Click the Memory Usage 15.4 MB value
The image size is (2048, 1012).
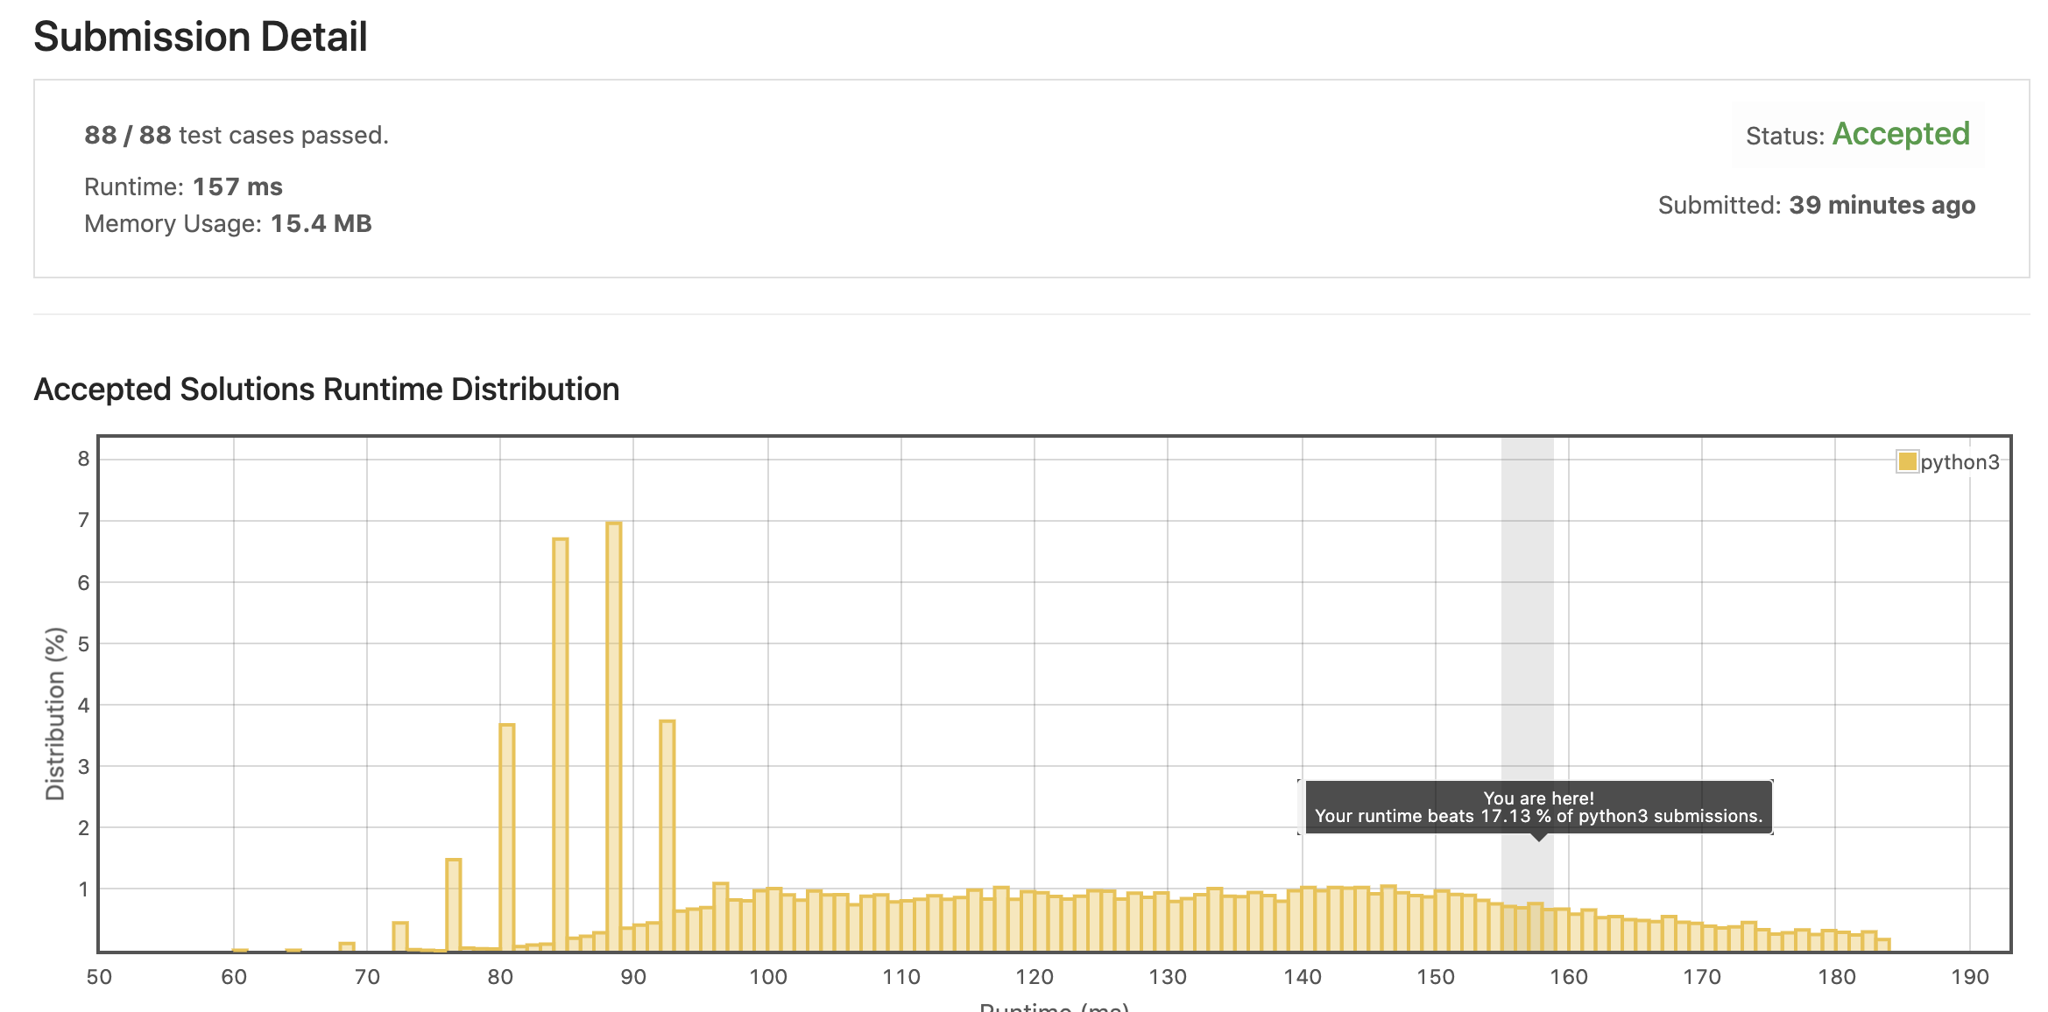click(x=321, y=223)
